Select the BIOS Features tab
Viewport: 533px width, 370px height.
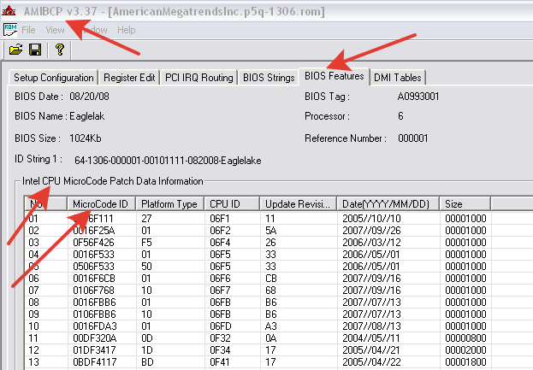(x=335, y=76)
